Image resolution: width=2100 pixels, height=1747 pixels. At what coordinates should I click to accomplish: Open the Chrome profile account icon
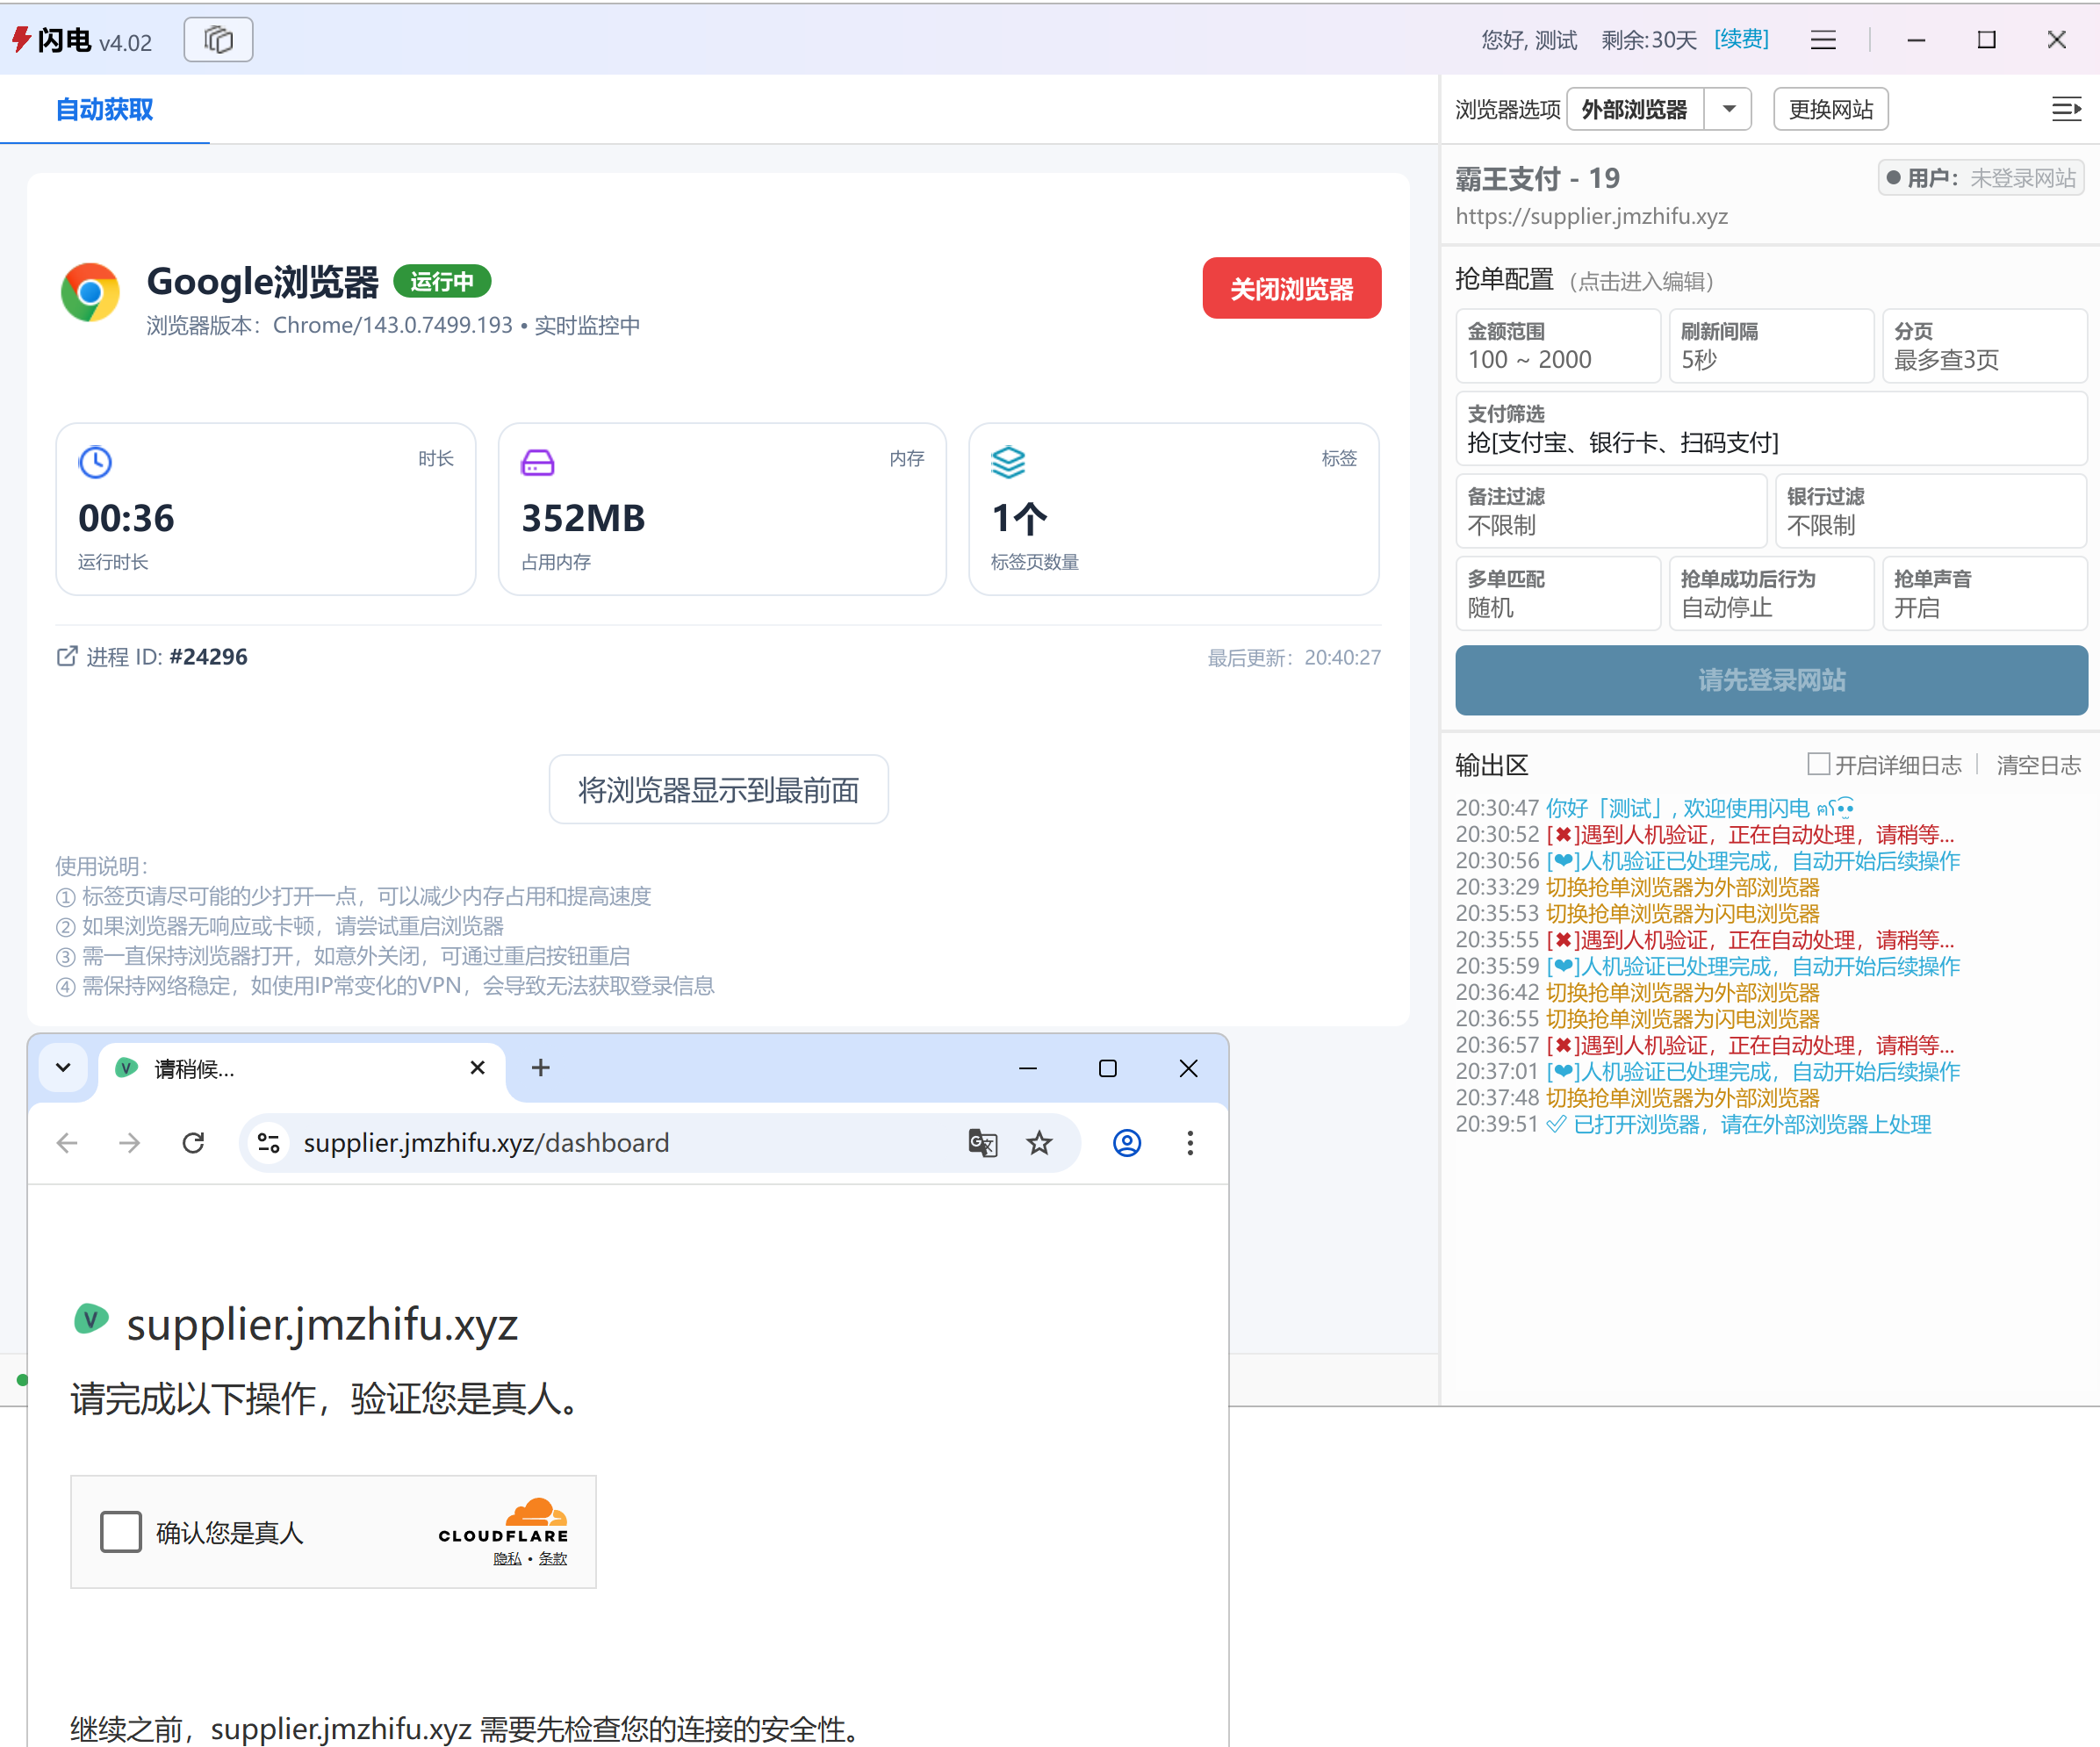pyautogui.click(x=1126, y=1143)
